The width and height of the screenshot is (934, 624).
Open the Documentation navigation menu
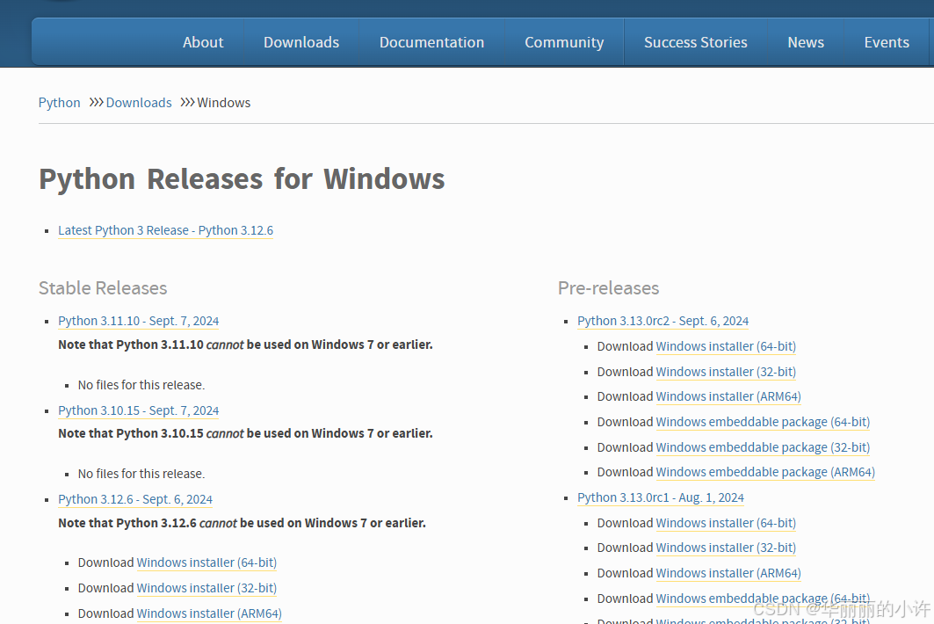[x=432, y=42]
